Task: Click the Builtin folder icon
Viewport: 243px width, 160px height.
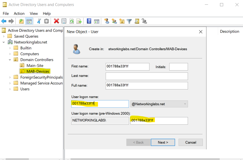Action: (16, 48)
